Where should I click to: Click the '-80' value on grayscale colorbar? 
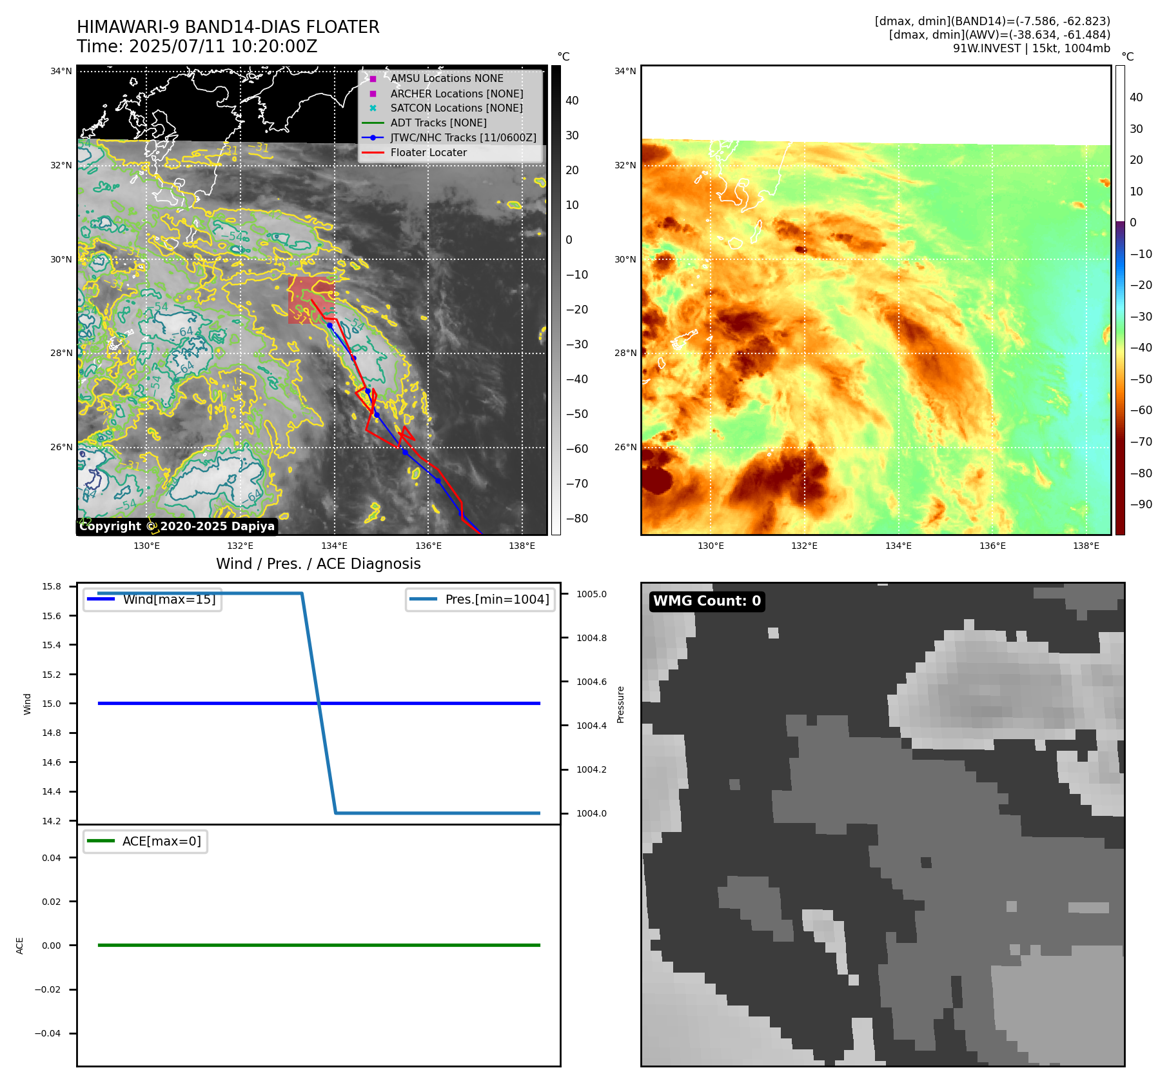[x=577, y=519]
